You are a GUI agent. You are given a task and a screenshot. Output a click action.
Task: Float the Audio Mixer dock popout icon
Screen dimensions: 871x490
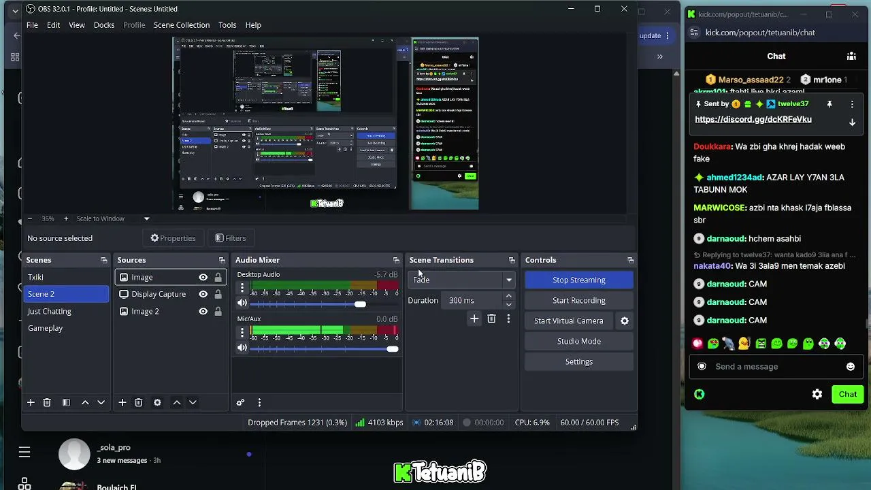pos(396,260)
